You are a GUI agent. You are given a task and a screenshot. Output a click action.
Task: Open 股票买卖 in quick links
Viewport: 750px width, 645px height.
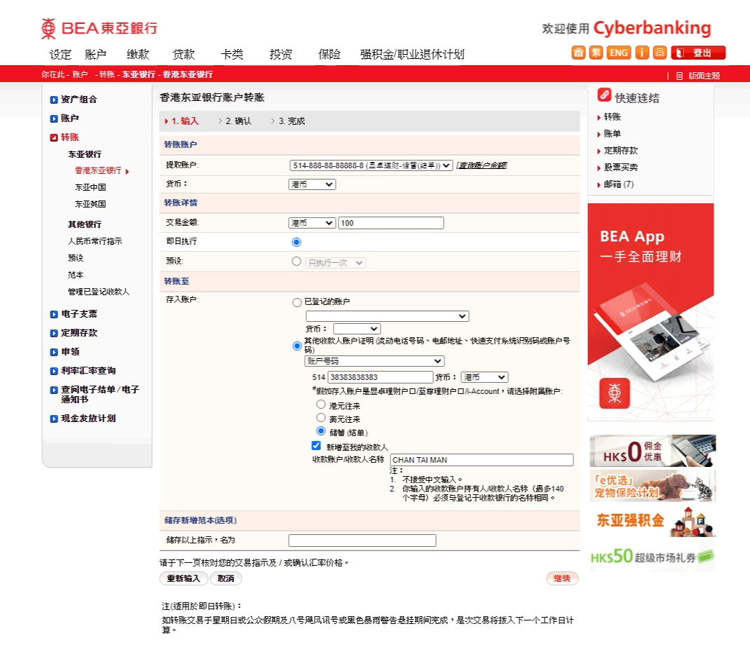pyautogui.click(x=620, y=167)
